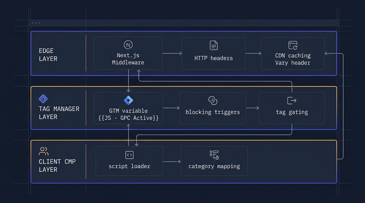The height and width of the screenshot is (203, 365).
Task: Click the Client CMP layer users icon
Action: coord(44,151)
